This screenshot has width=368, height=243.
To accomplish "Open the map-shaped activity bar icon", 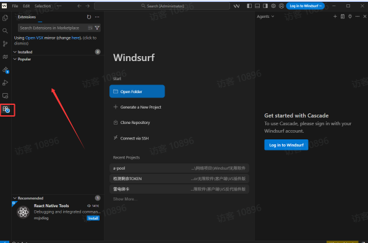I will tap(5, 57).
